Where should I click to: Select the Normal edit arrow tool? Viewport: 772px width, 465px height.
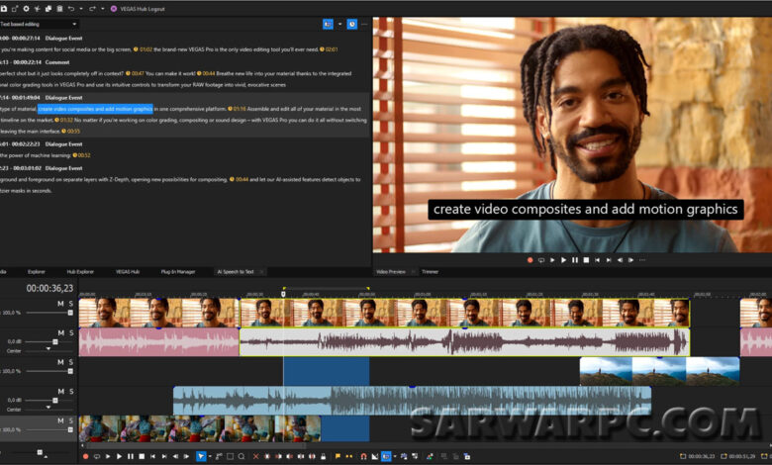201,457
